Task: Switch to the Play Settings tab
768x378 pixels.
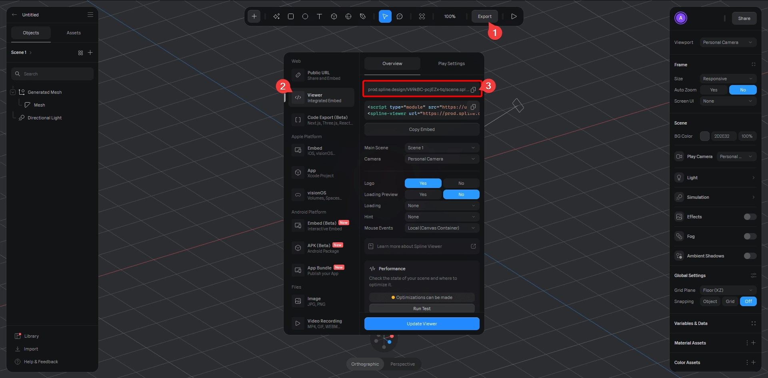Action: (x=451, y=63)
